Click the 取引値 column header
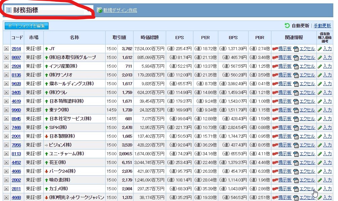Viewport: 338px width, 201px height. [119, 38]
